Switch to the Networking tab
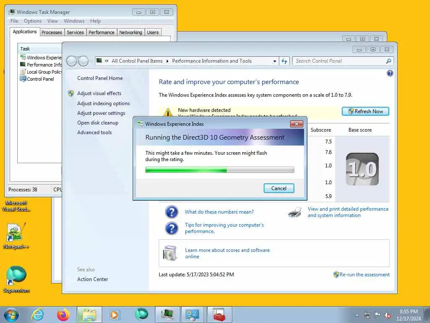Viewport: 430px width, 323px height. pos(131,32)
